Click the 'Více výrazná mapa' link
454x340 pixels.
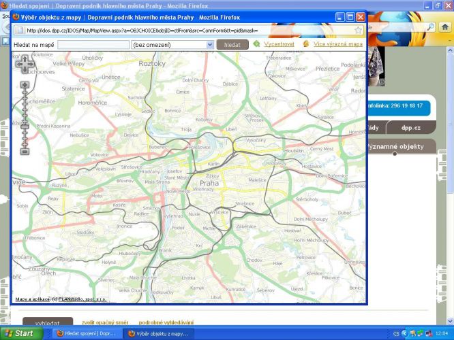click(338, 44)
